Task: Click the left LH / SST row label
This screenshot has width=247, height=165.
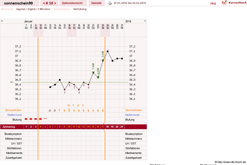Action: point(17,143)
